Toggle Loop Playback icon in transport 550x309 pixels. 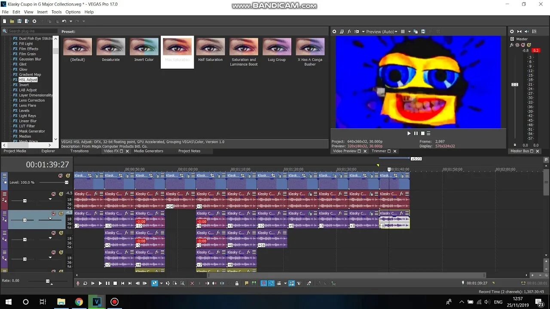[85, 283]
